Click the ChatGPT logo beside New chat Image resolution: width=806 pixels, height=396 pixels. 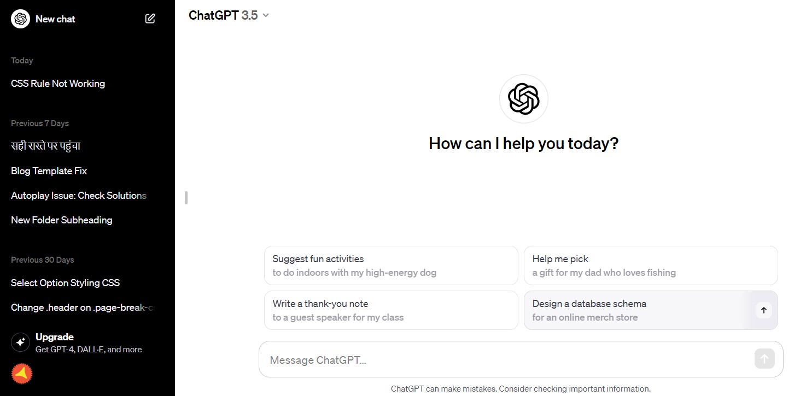[20, 19]
